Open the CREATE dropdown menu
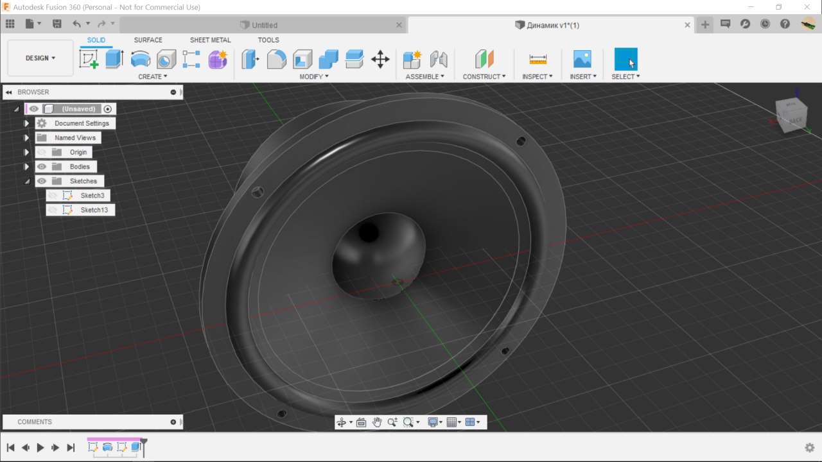This screenshot has width=822, height=462. click(x=152, y=76)
